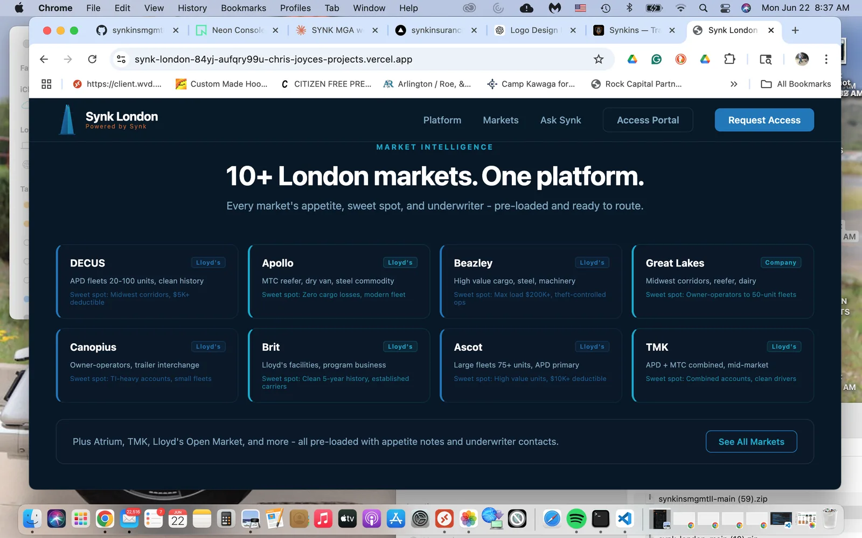Select the Great Lakes market card
The image size is (862, 538).
[x=723, y=281]
